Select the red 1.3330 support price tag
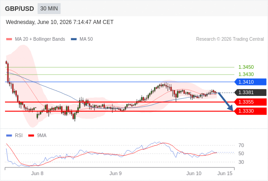268x181 pixels. [x=251, y=111]
